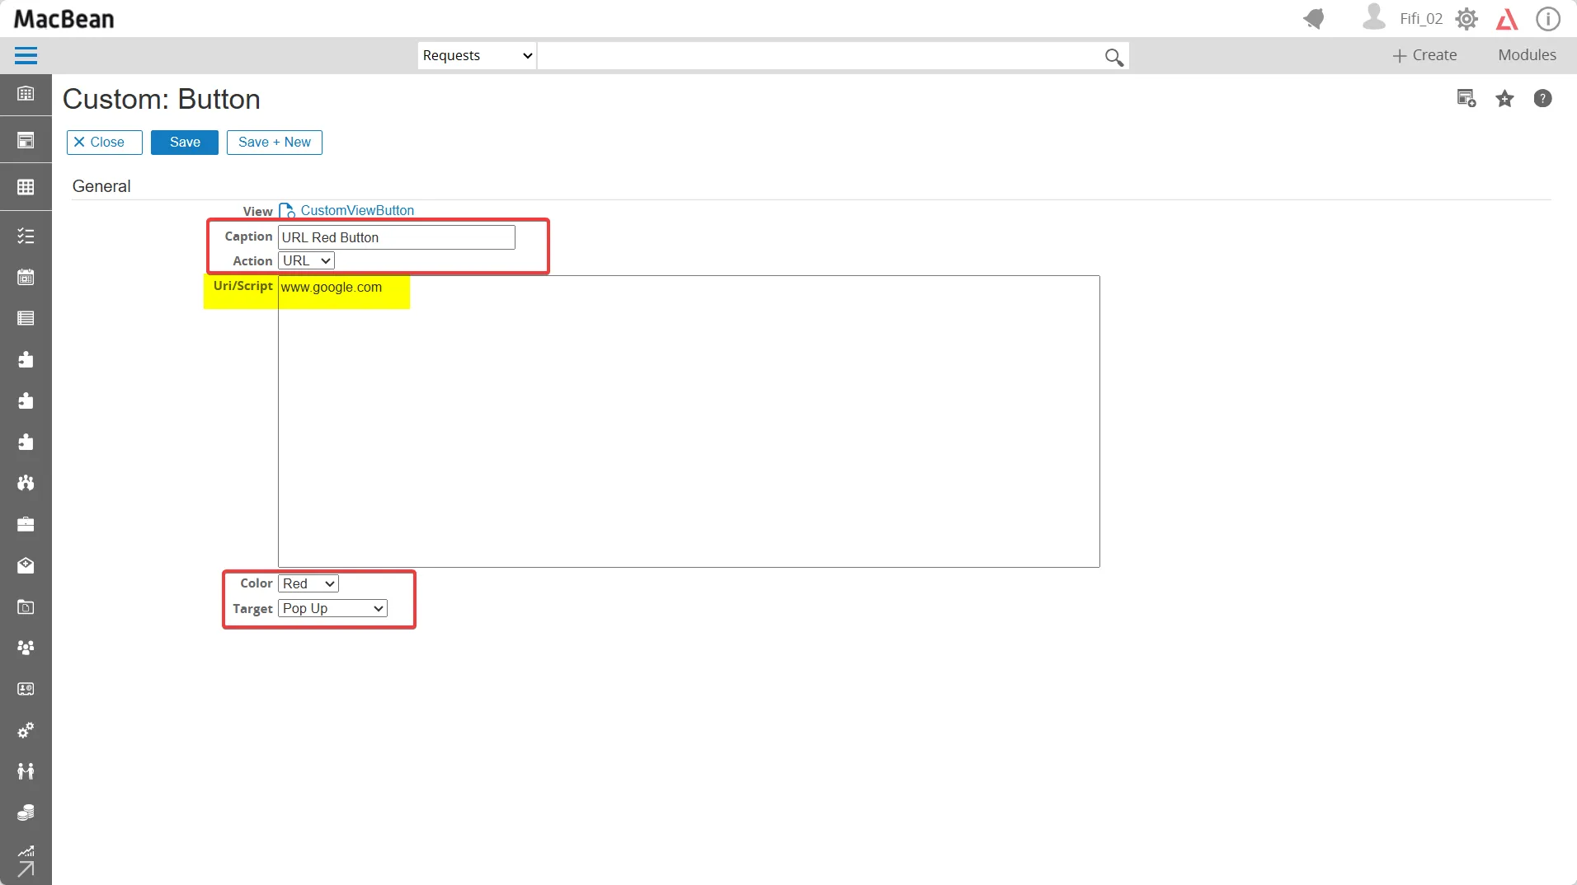This screenshot has height=885, width=1577.
Task: Open the settings gear icon
Action: pyautogui.click(x=1466, y=19)
